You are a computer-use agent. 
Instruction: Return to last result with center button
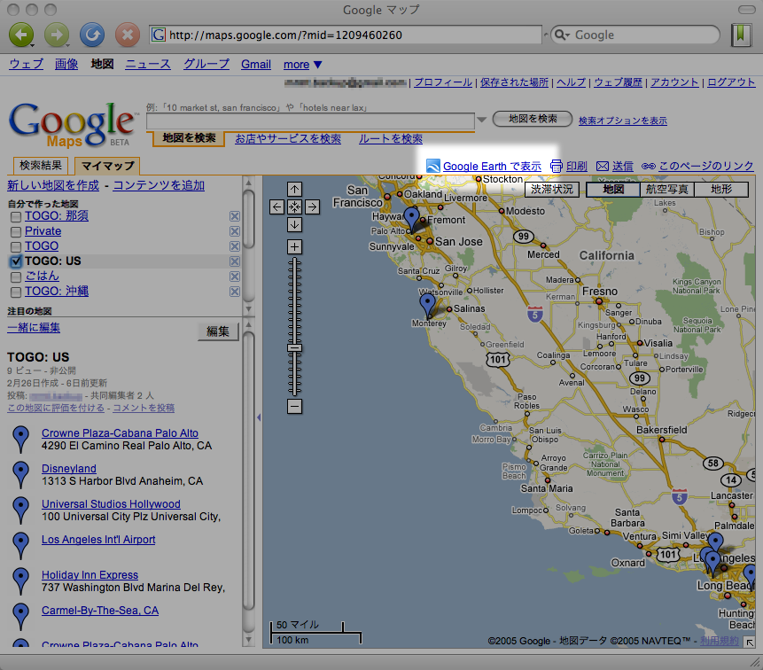click(x=294, y=207)
